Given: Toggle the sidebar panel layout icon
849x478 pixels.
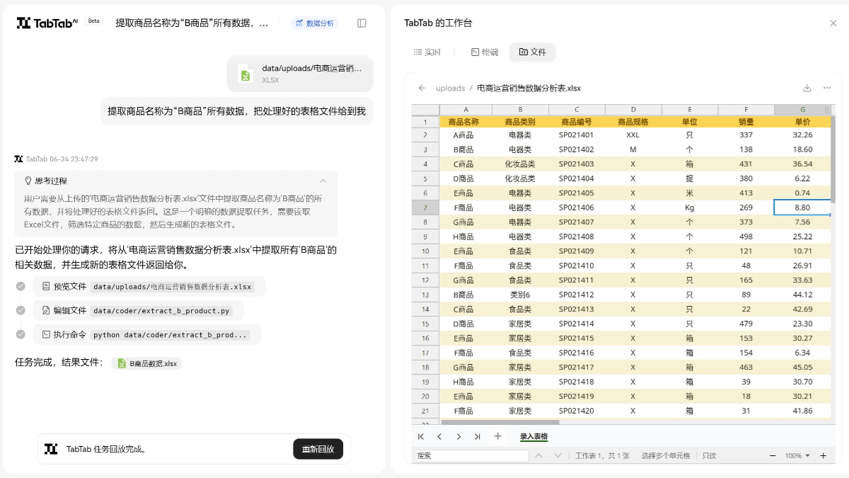Looking at the screenshot, I should [x=362, y=23].
